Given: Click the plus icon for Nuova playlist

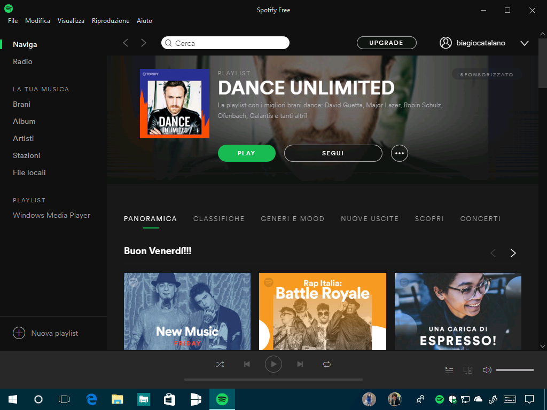Looking at the screenshot, I should [19, 333].
